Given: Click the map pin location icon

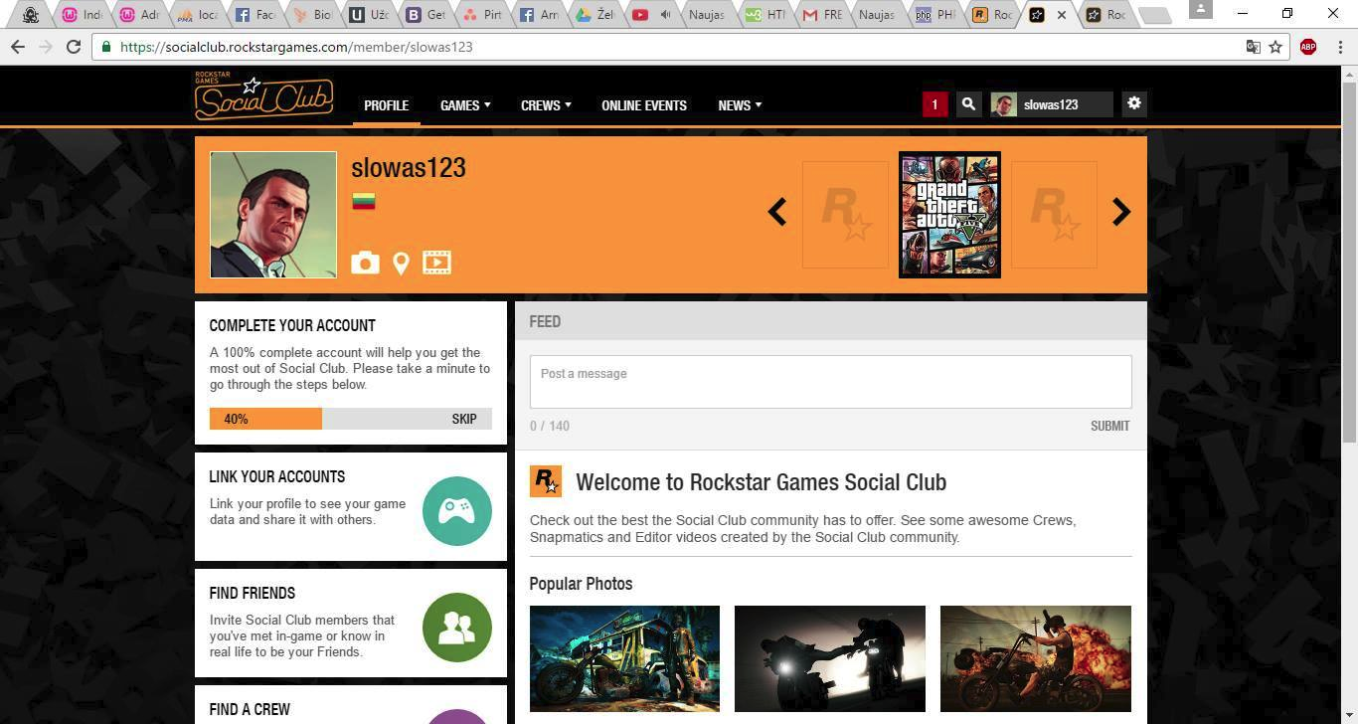Looking at the screenshot, I should (x=401, y=263).
